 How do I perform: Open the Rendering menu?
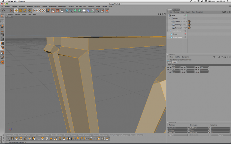coord(91,7)
